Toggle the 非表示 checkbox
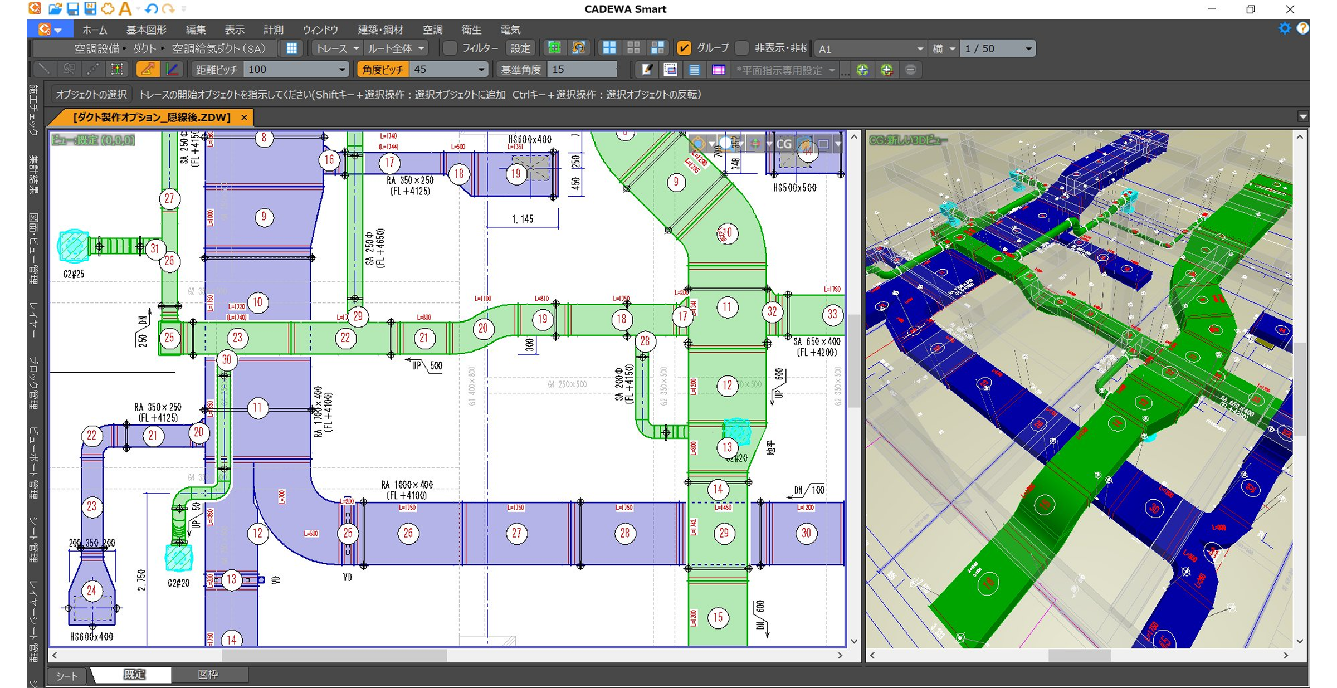 click(742, 48)
